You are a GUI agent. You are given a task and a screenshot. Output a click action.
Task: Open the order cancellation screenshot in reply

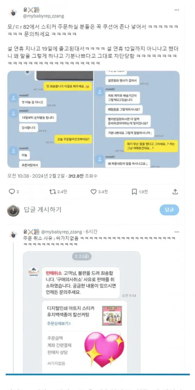(82, 312)
